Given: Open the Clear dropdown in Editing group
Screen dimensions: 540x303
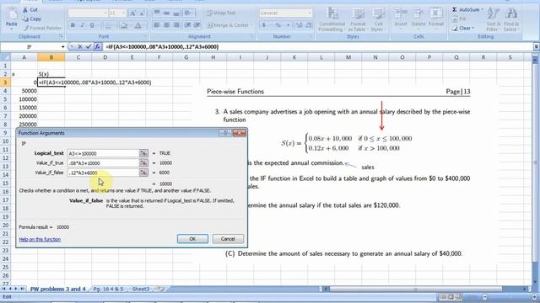Looking at the screenshot, I should point(473,28).
